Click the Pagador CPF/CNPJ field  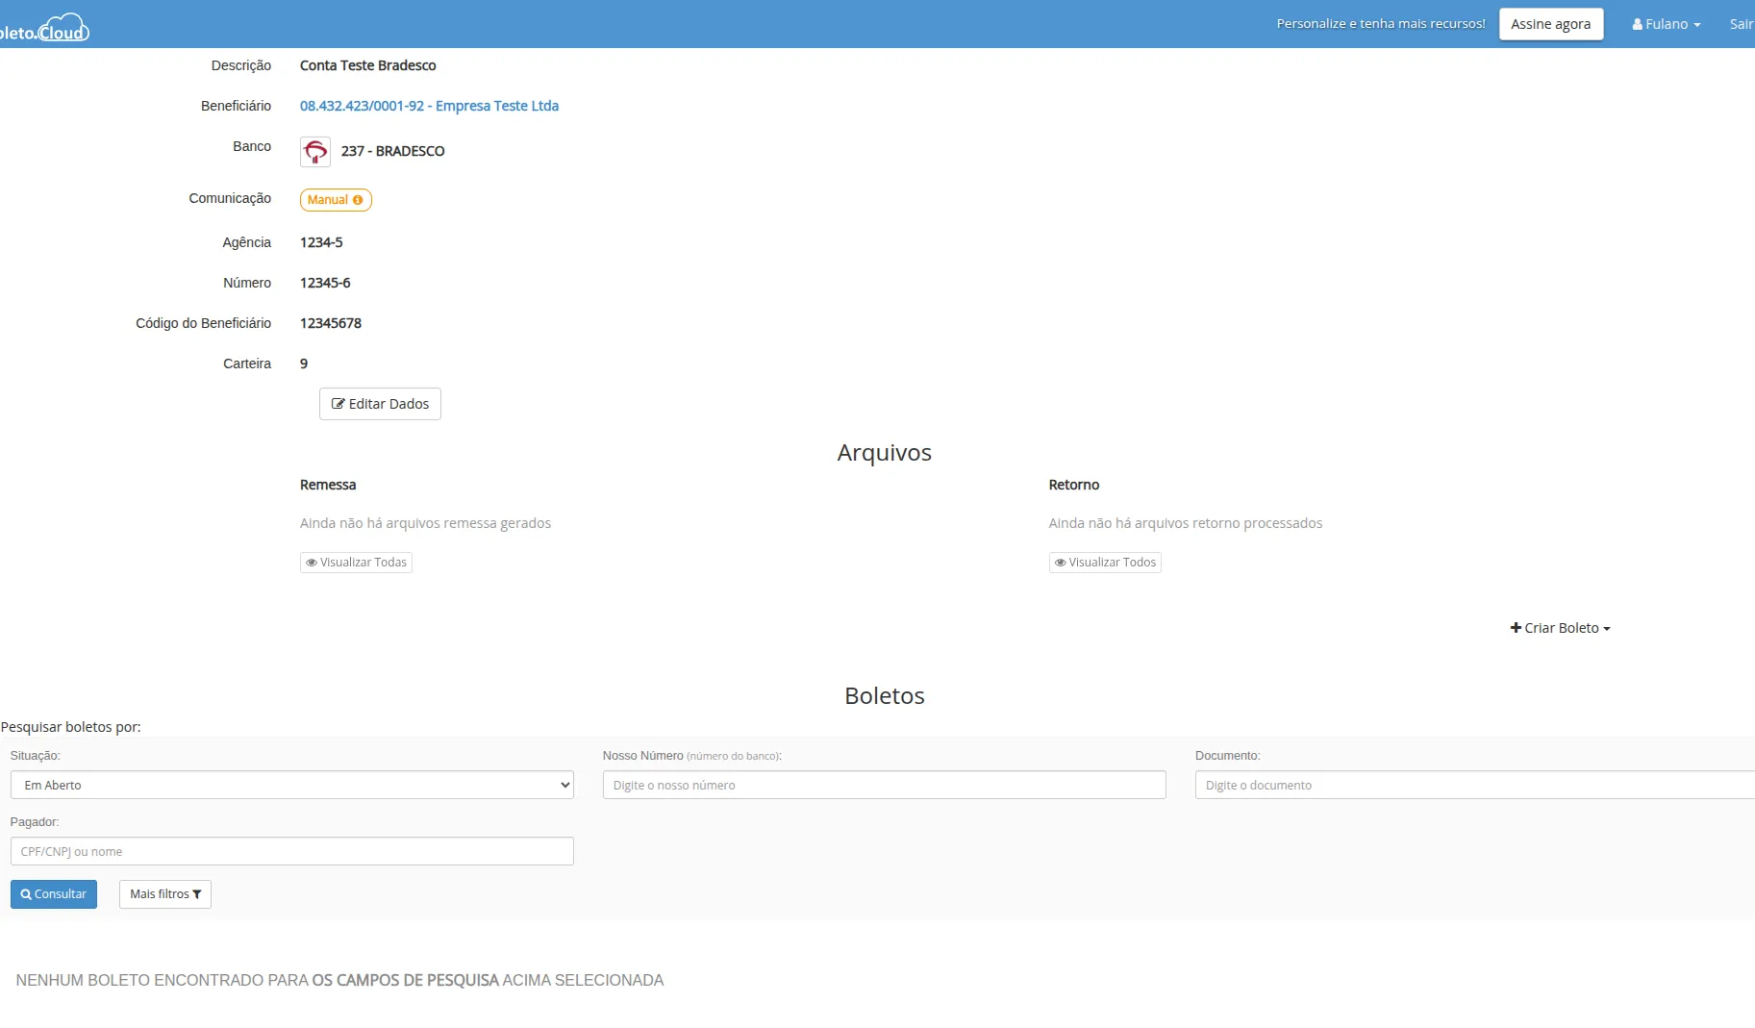click(x=291, y=851)
